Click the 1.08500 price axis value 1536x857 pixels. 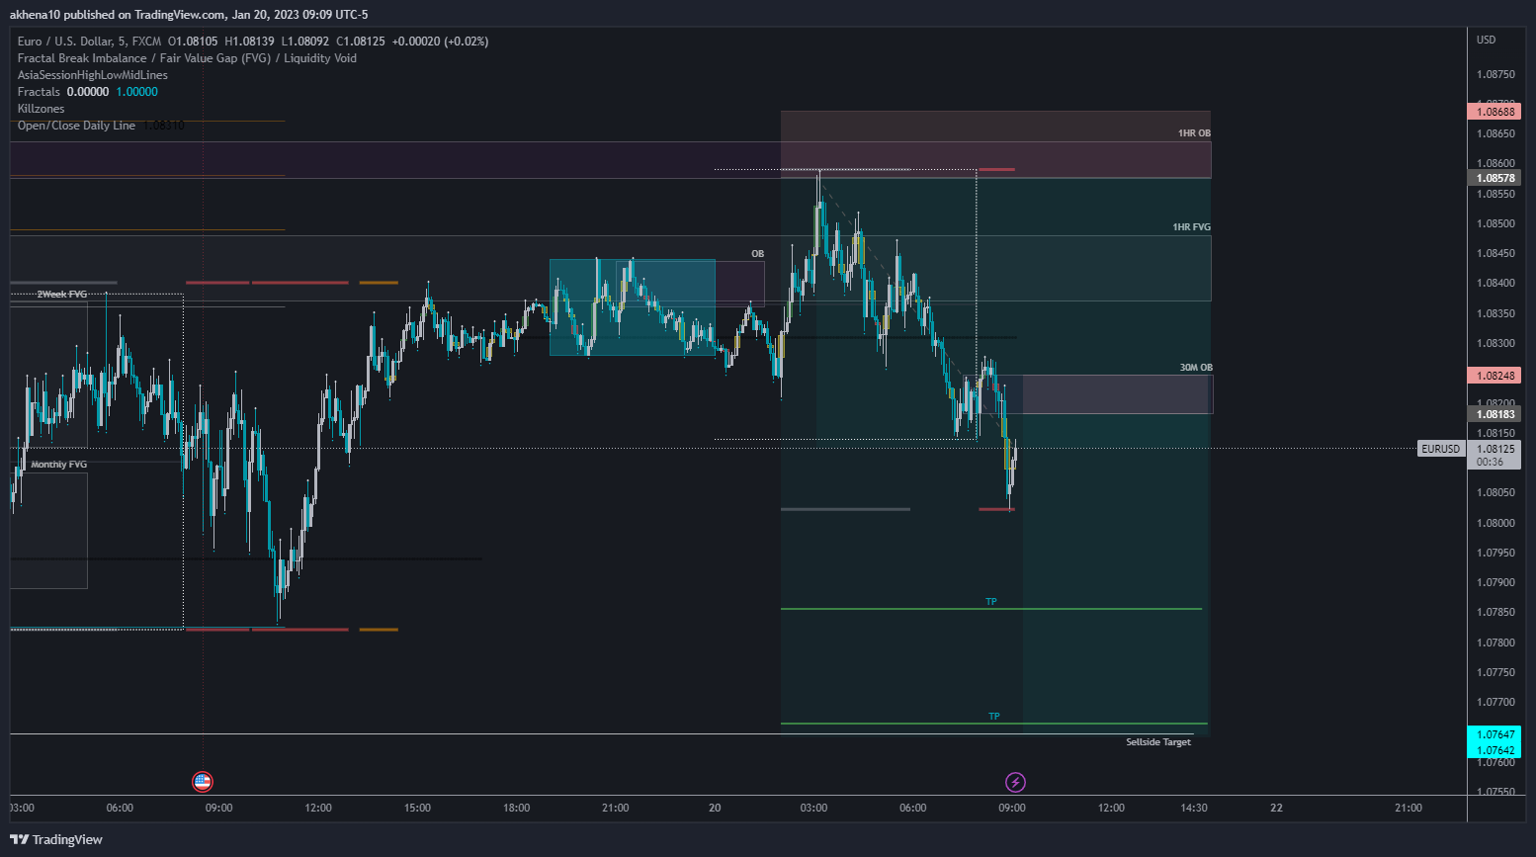click(1495, 223)
